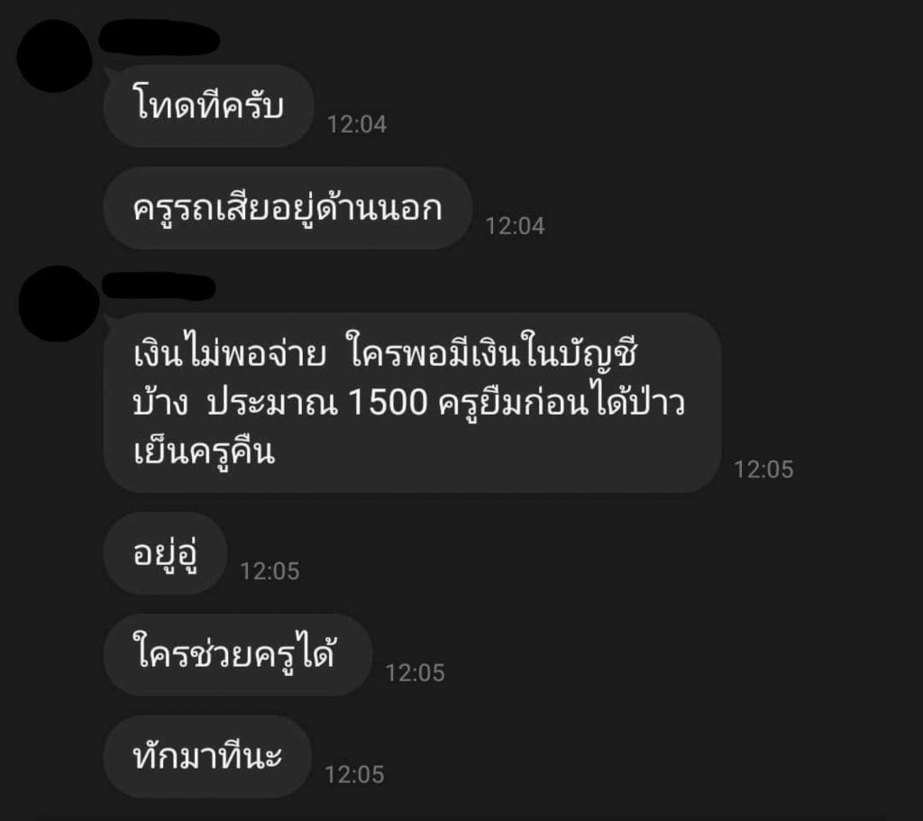Click the 12:05 timestamp beside 'อยู่อู่'
Screen dimensions: 923x821
click(270, 571)
